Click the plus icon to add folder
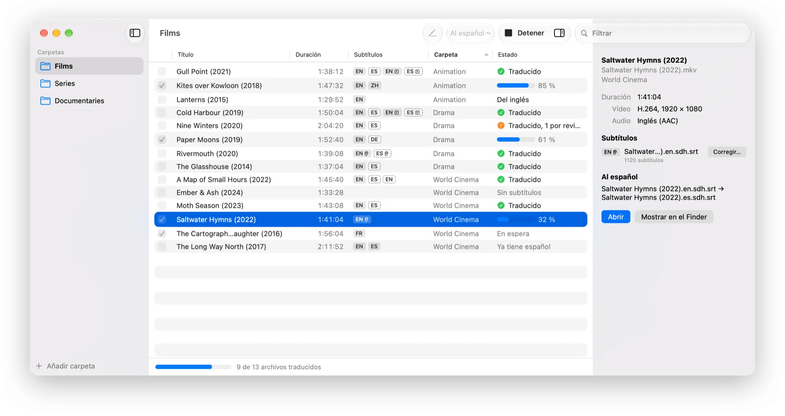 coord(39,366)
